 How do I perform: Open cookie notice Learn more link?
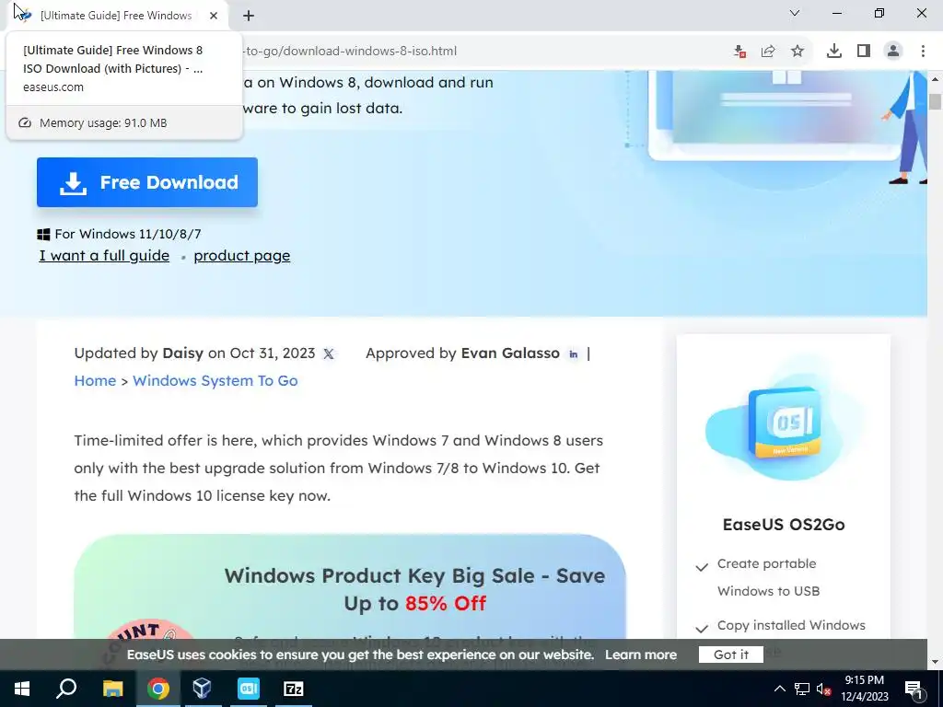pos(641,655)
